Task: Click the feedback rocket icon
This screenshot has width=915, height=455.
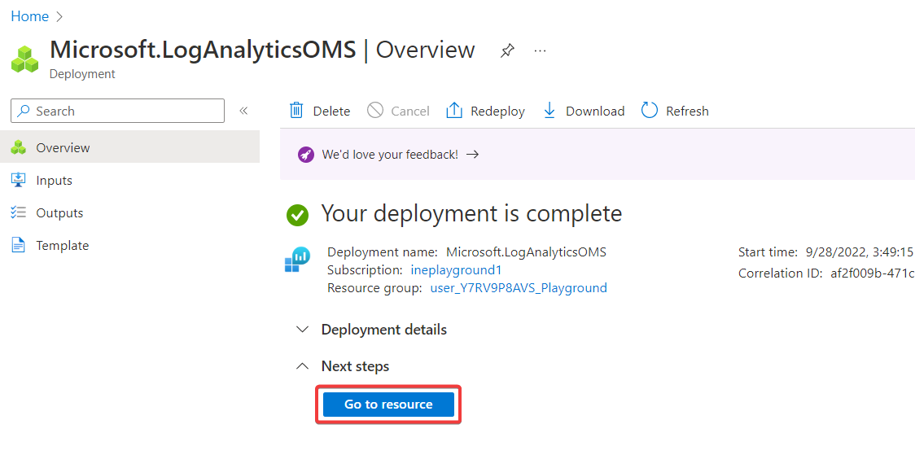Action: (306, 154)
